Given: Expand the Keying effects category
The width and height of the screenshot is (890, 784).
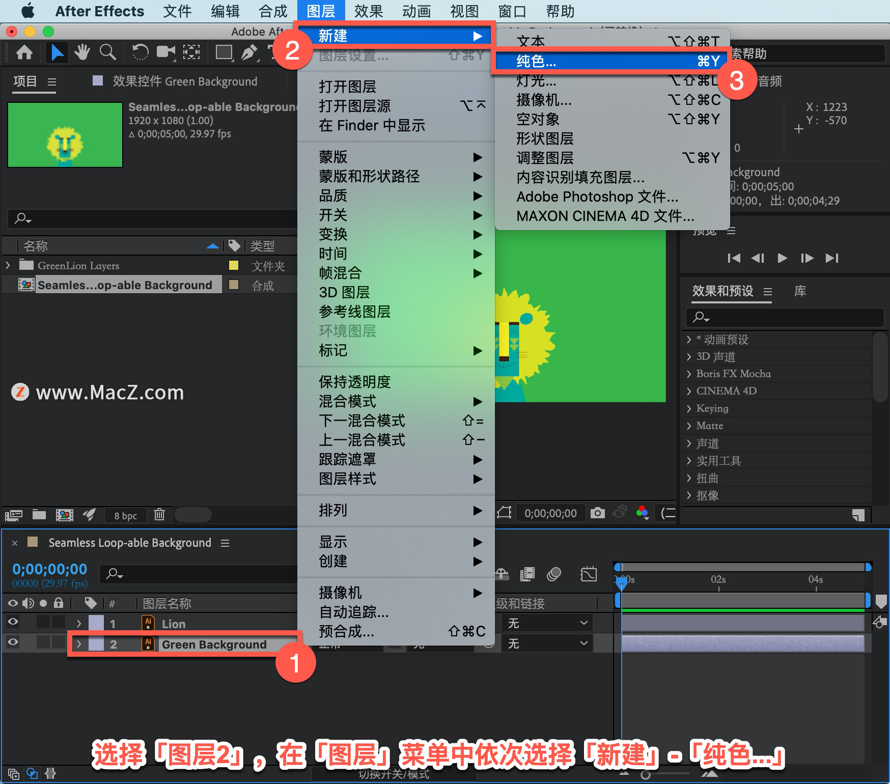Looking at the screenshot, I should click(x=689, y=408).
